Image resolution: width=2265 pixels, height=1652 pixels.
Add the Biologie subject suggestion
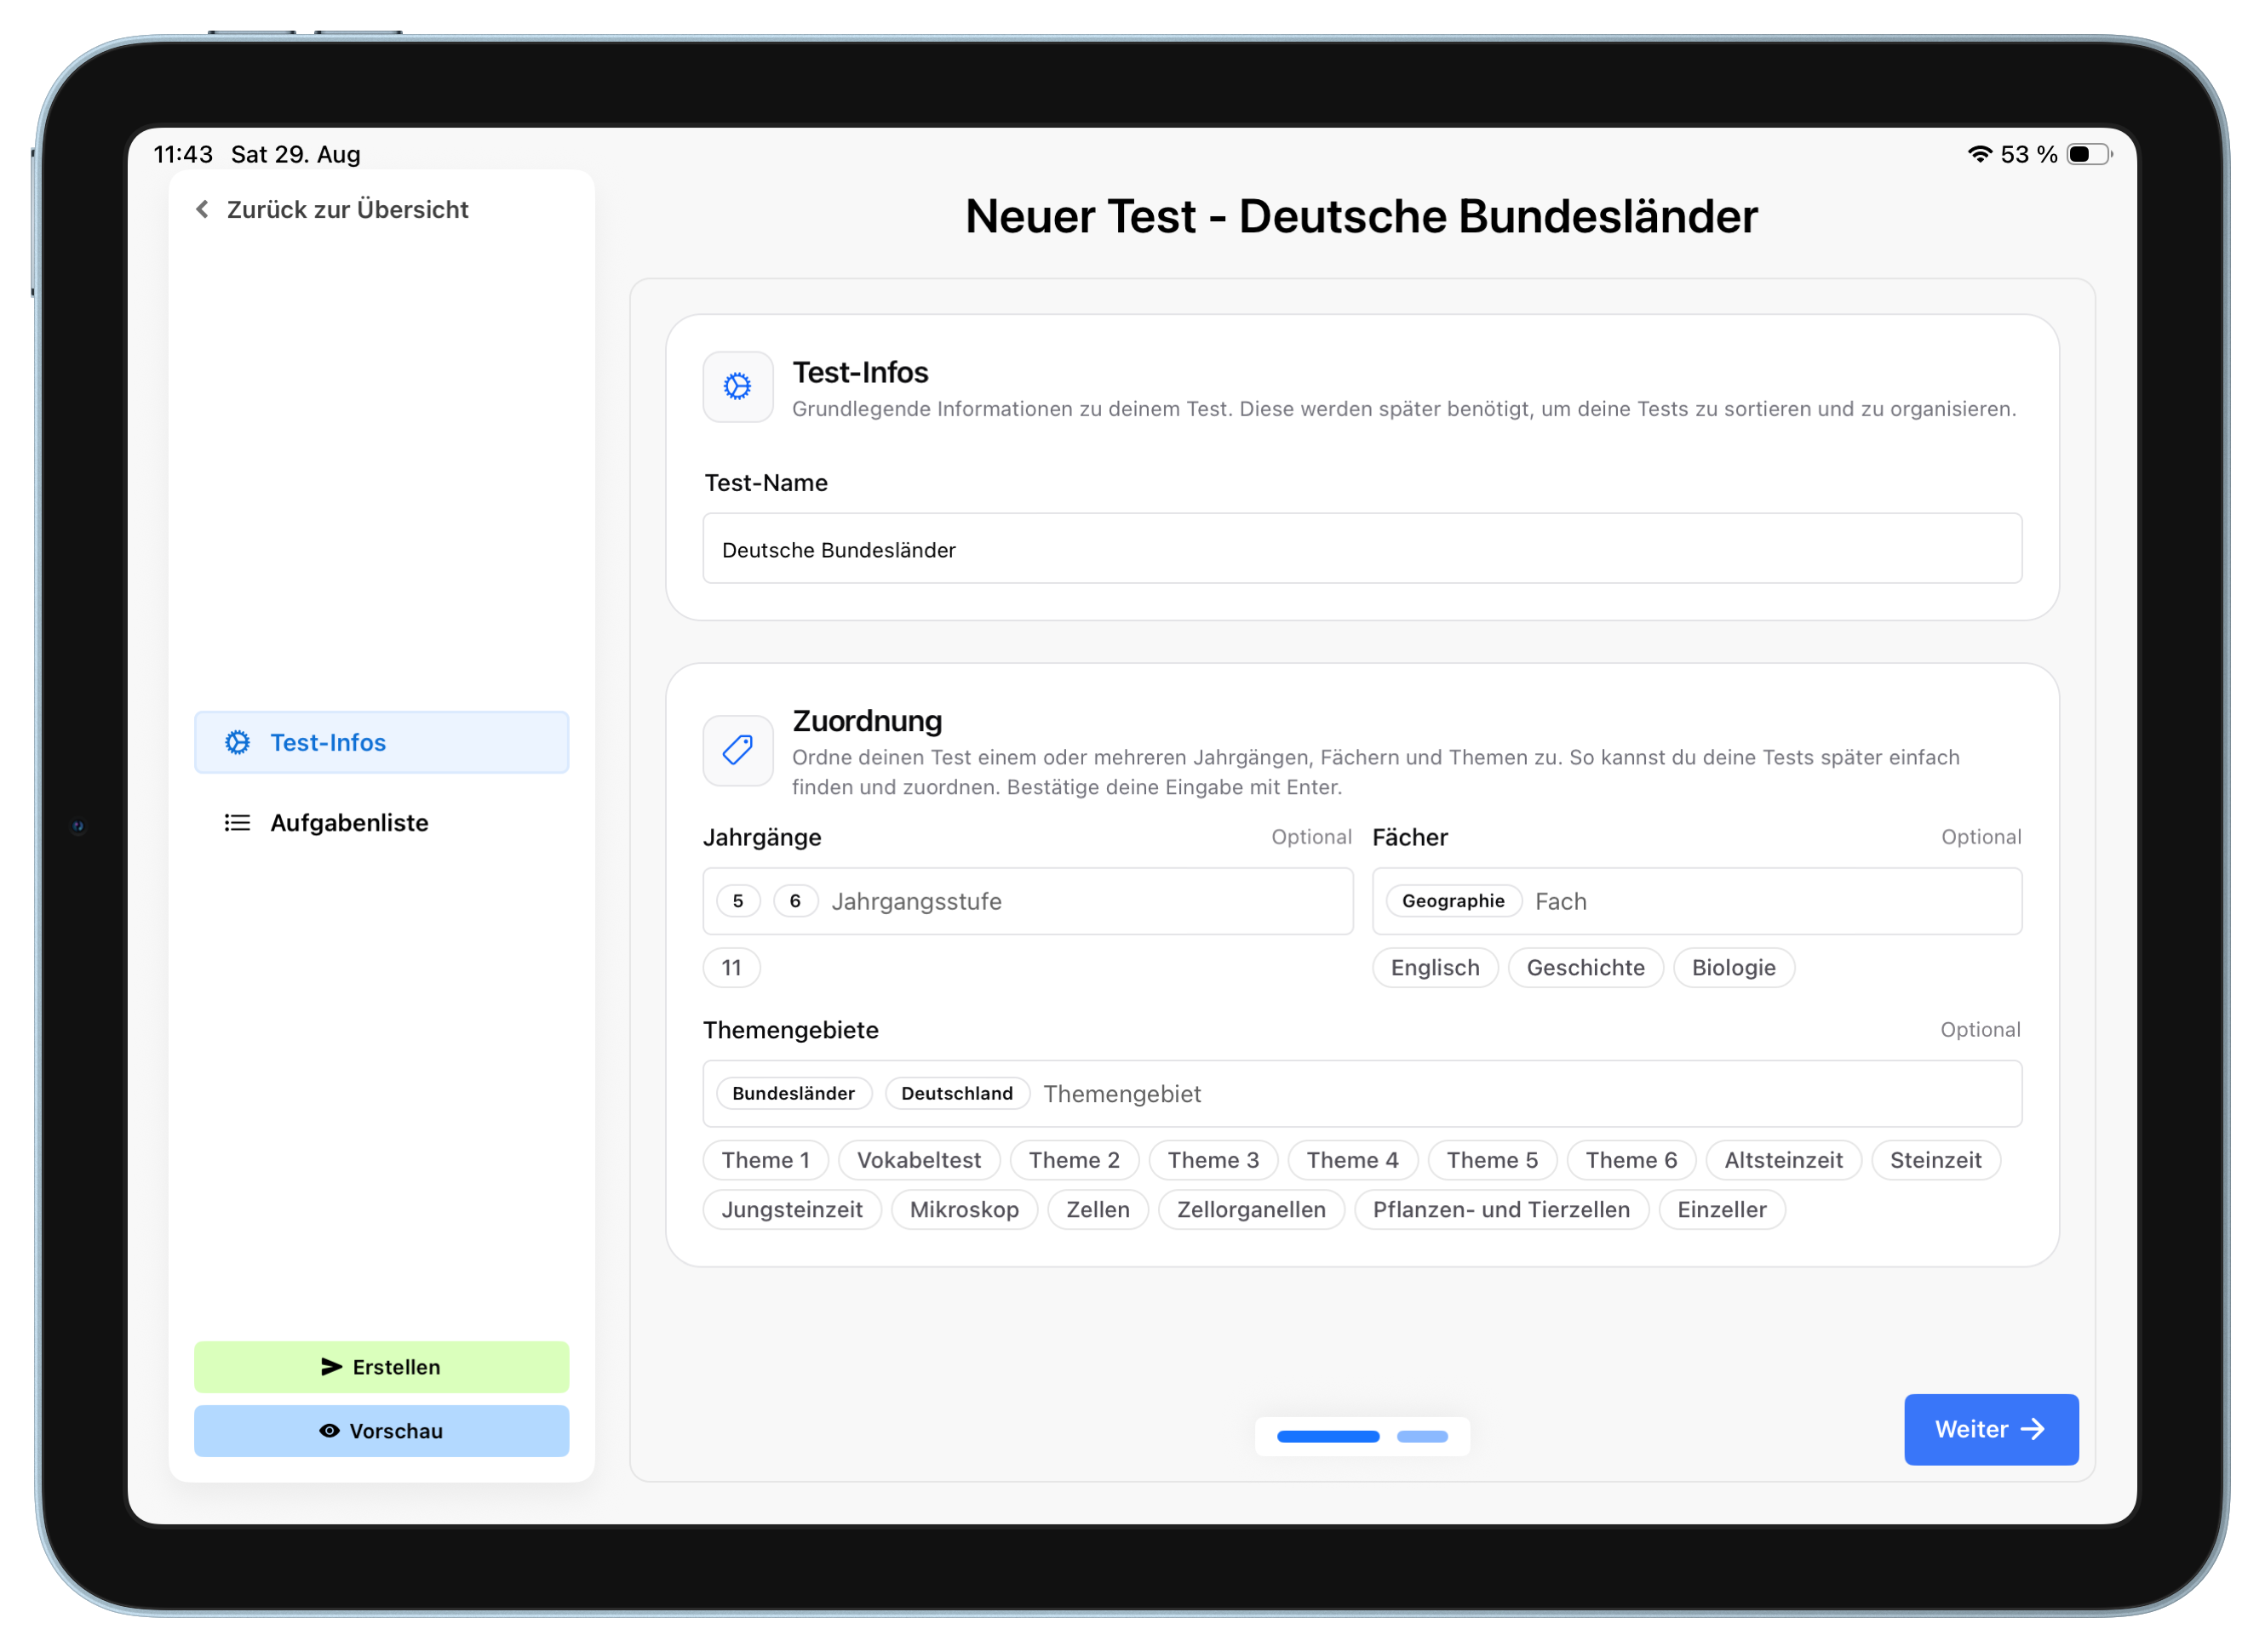click(1733, 967)
